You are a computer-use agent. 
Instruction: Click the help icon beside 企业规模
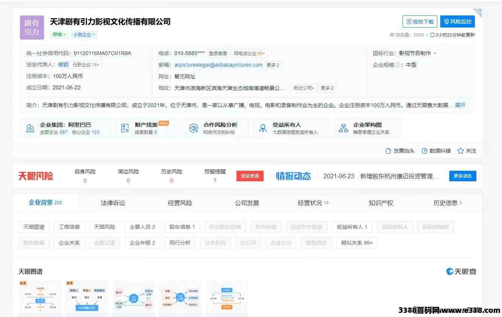(x=397, y=65)
